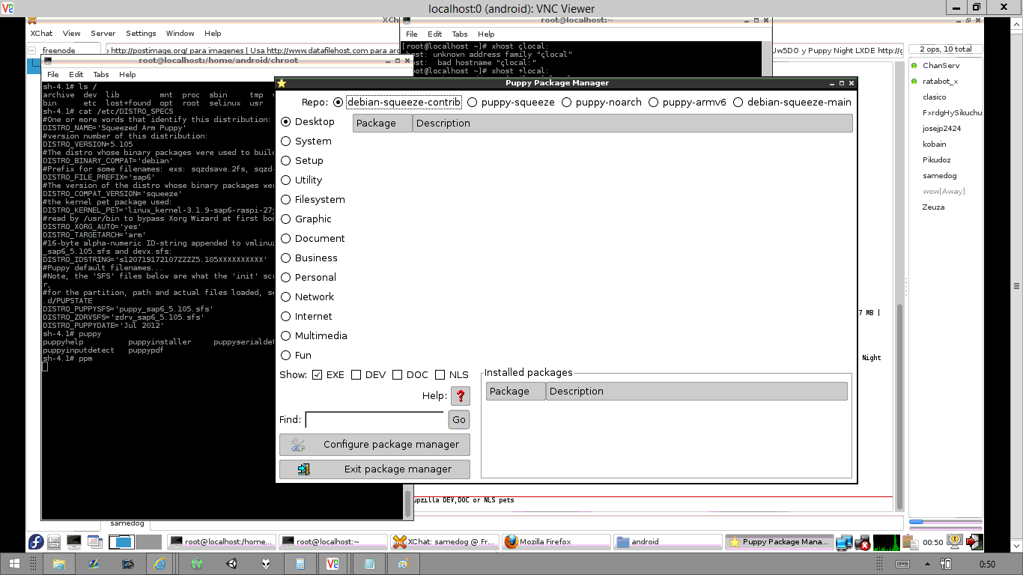Open the Fedora start menu icon
The width and height of the screenshot is (1023, 575).
click(x=35, y=542)
